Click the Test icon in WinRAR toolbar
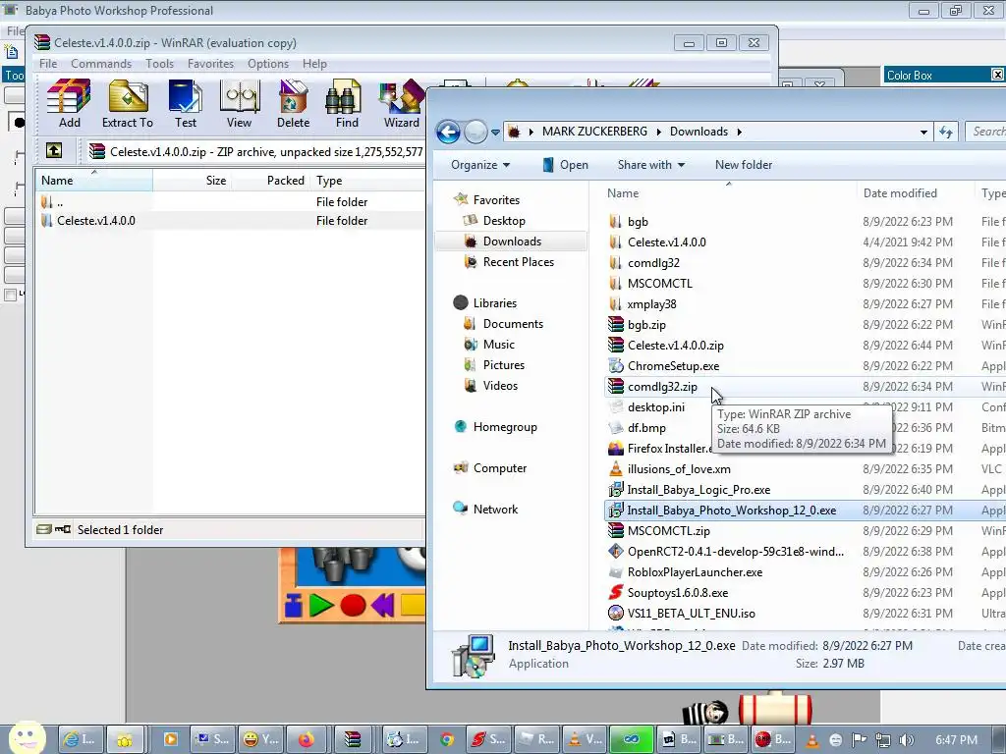The width and height of the screenshot is (1006, 754). tap(186, 103)
